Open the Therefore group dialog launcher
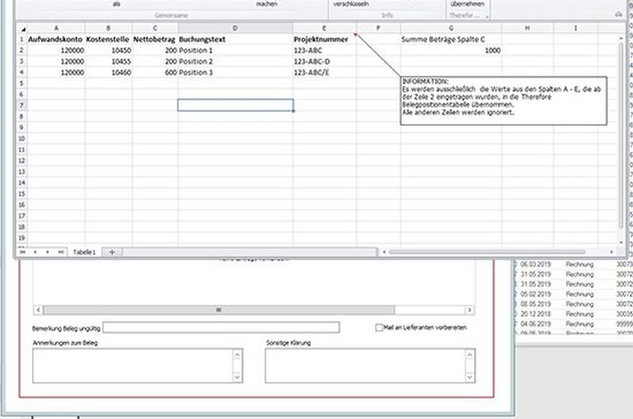The height and width of the screenshot is (419, 633). (x=487, y=17)
